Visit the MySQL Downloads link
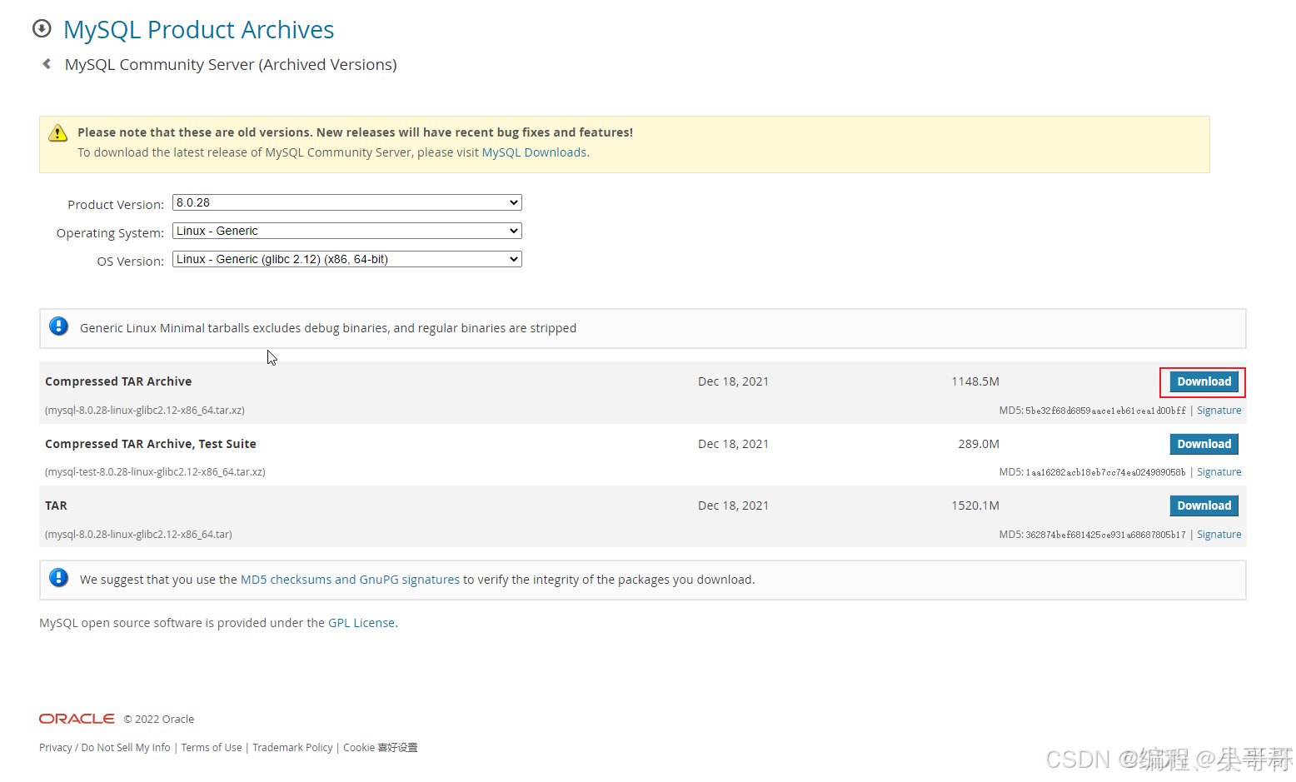The image size is (1296, 782). point(534,152)
